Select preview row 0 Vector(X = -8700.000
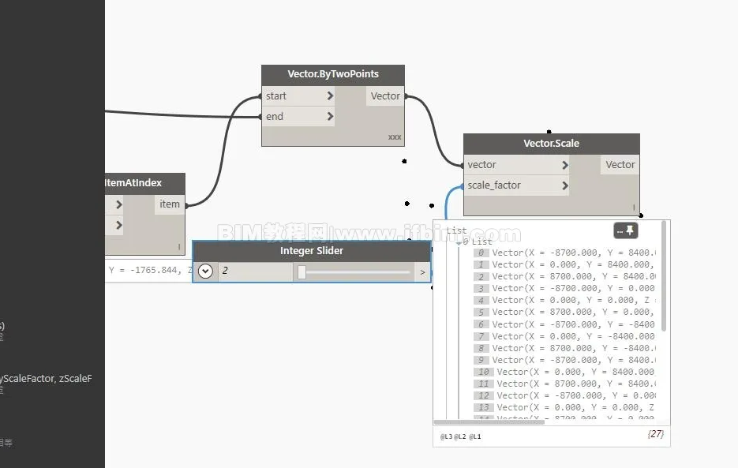The image size is (738, 468). [x=565, y=253]
